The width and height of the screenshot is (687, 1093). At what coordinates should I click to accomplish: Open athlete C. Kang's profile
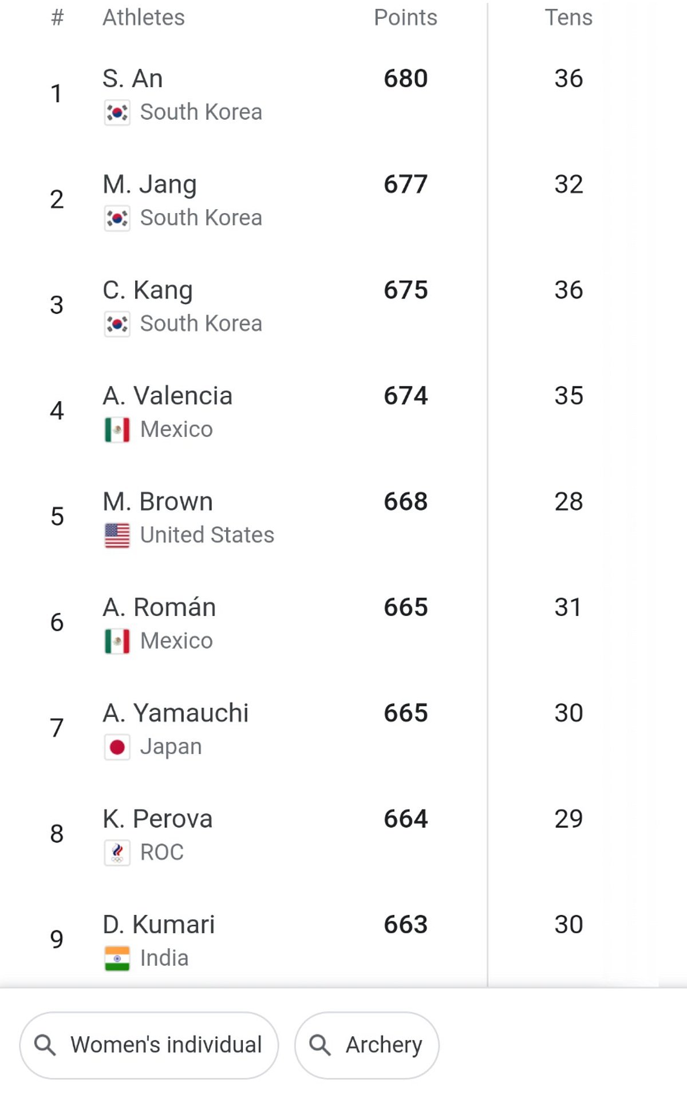(148, 290)
